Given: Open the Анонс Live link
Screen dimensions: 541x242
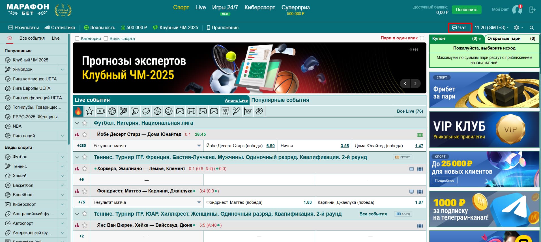Looking at the screenshot, I should [236, 100].
